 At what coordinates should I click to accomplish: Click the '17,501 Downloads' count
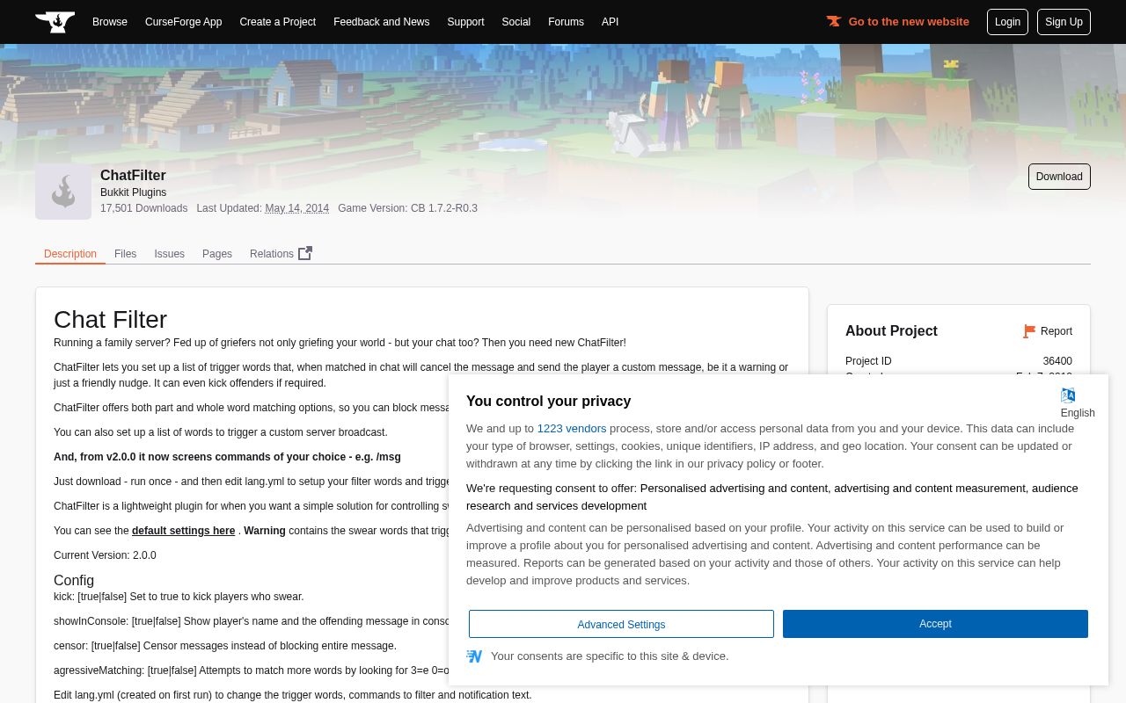[143, 208]
